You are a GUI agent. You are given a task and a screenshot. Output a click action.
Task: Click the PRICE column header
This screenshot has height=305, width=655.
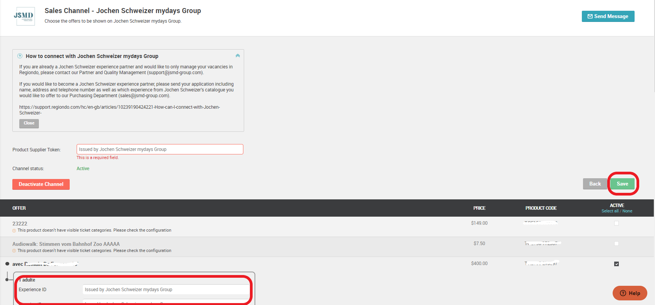[x=479, y=208]
